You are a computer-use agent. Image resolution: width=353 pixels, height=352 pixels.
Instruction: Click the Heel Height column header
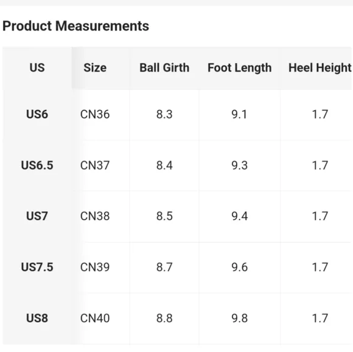pos(320,67)
